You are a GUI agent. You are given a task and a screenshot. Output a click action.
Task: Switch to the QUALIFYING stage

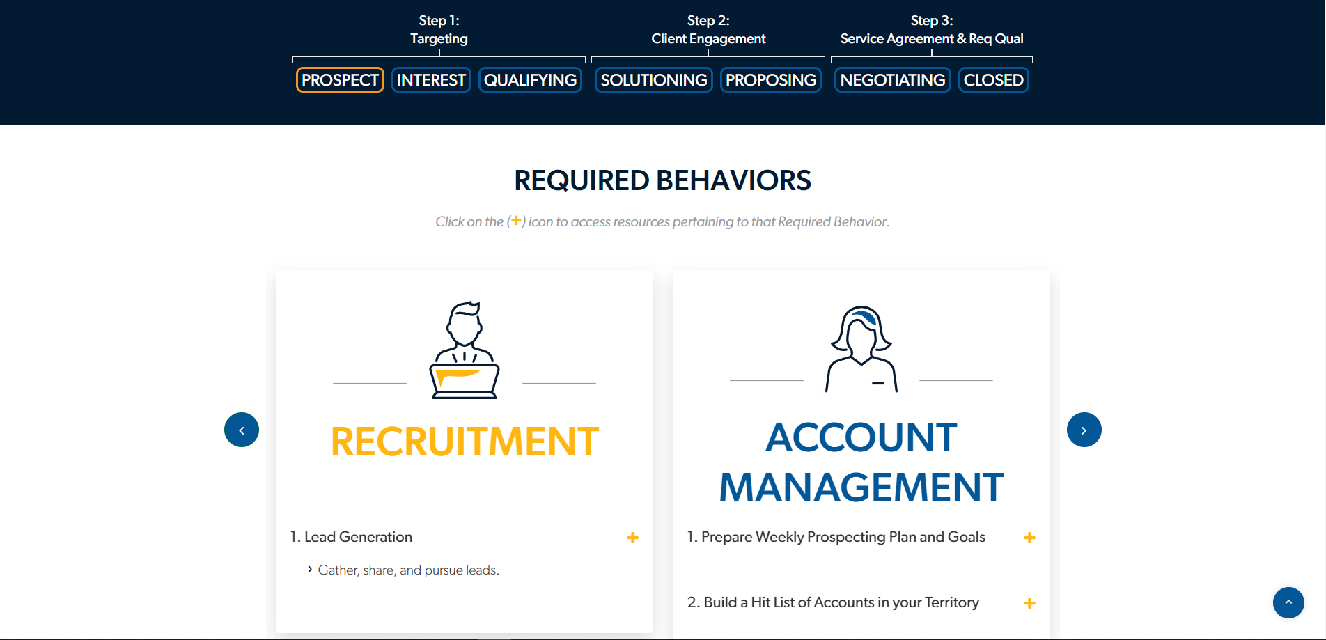(530, 80)
